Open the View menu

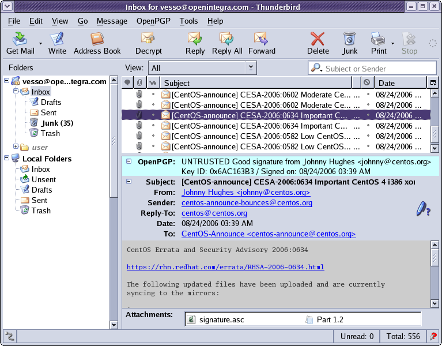(60, 21)
